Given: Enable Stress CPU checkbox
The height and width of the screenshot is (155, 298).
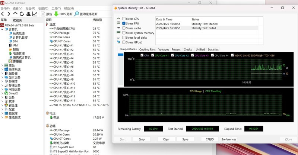Looking at the screenshot, I should 124,19.
